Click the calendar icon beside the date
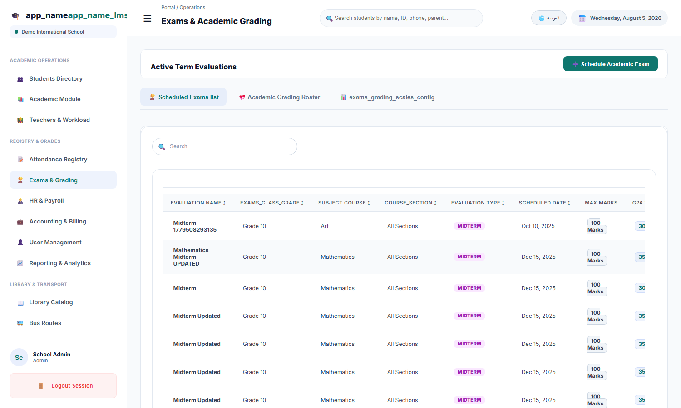681x408 pixels. coord(582,19)
